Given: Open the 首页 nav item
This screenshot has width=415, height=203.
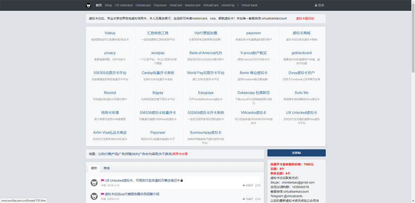Looking at the screenshot, I should click(99, 5).
